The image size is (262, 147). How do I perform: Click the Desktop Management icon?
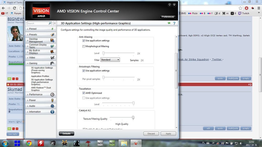52,40
